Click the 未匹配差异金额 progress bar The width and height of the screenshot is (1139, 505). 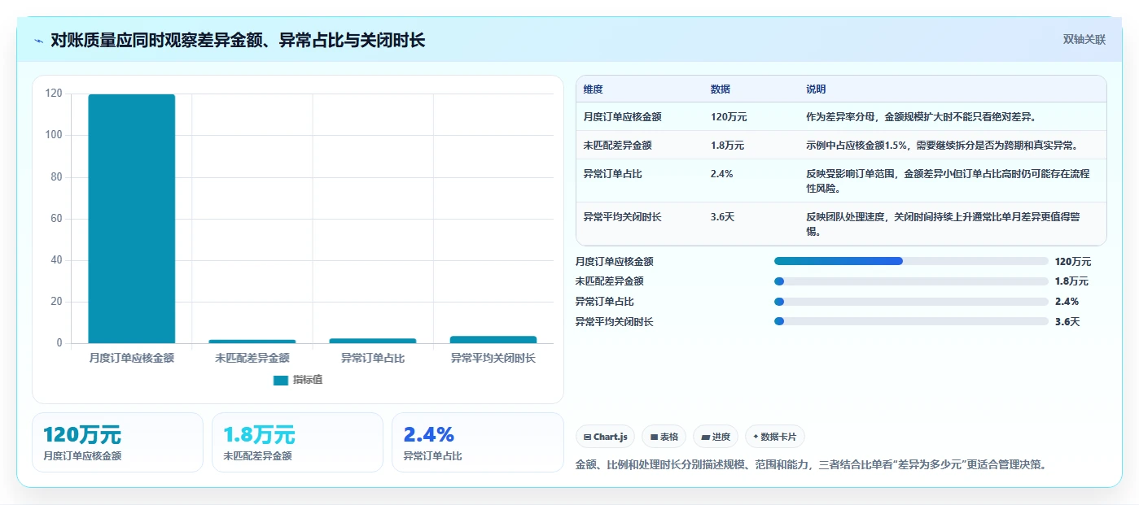(x=911, y=281)
